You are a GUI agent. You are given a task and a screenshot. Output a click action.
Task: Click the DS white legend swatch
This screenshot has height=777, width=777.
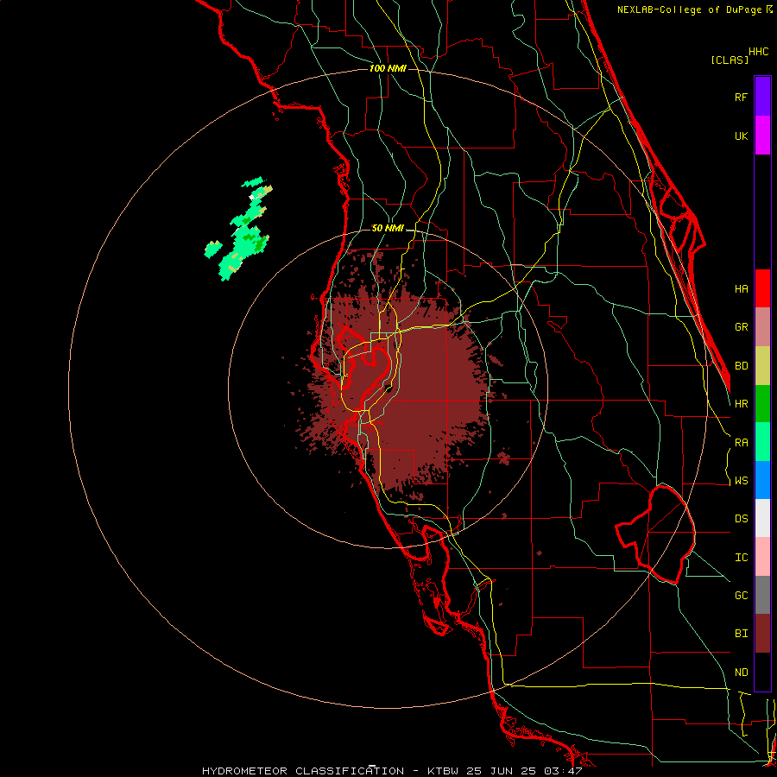point(762,518)
